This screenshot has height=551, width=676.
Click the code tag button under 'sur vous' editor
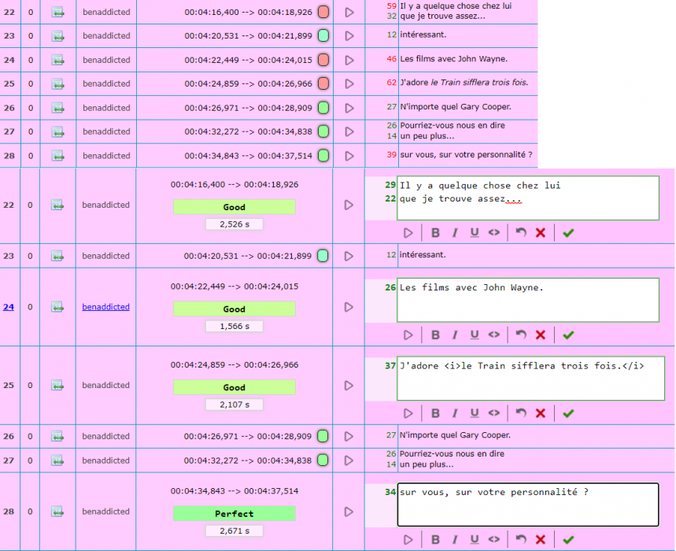click(x=494, y=539)
